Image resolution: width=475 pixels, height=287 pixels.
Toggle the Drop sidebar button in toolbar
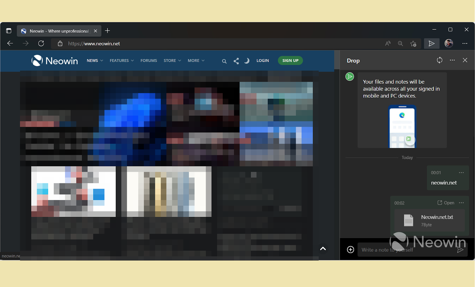(432, 44)
